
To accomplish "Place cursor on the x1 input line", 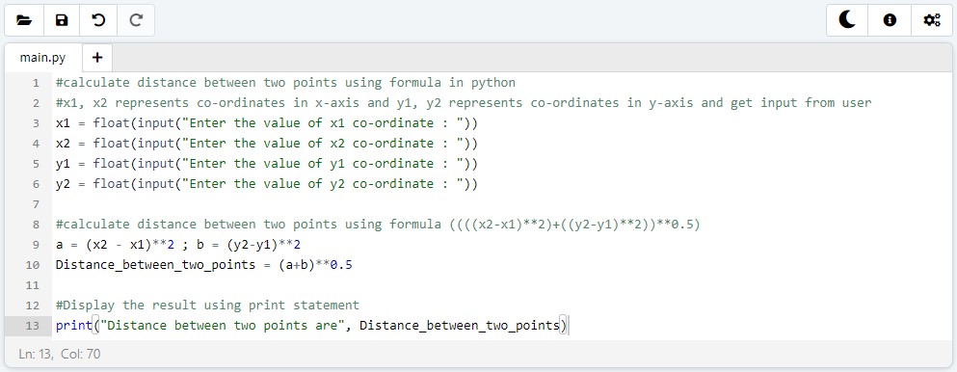I will point(267,123).
